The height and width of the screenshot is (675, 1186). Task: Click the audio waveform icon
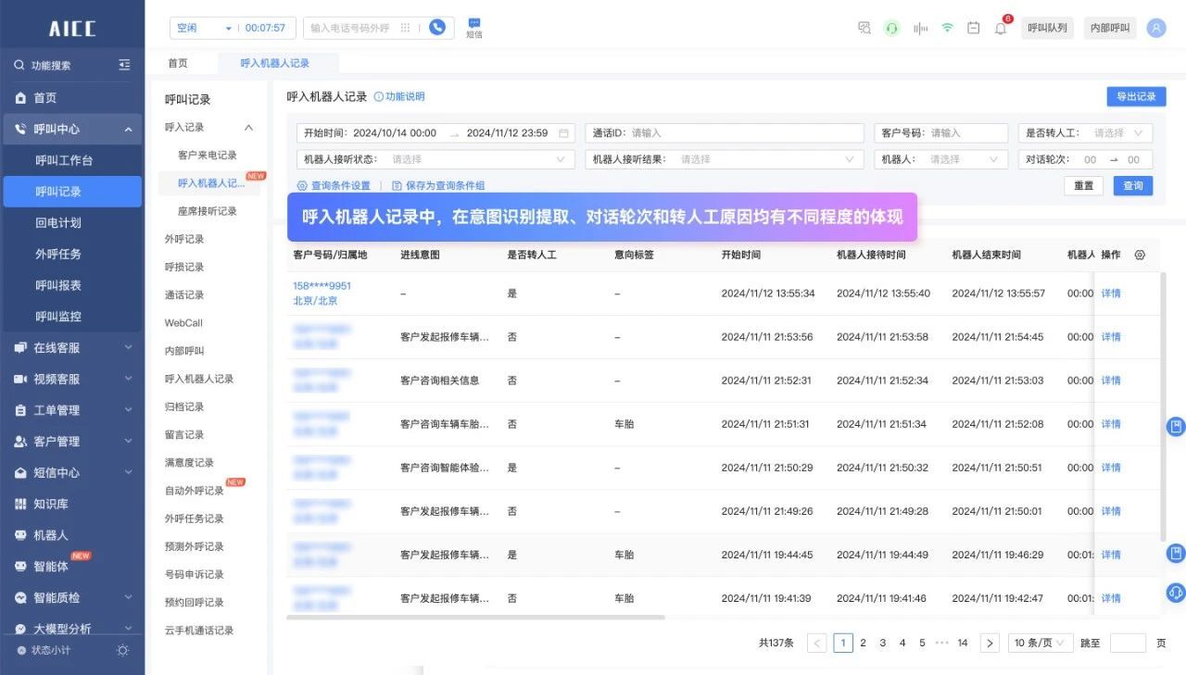(920, 28)
